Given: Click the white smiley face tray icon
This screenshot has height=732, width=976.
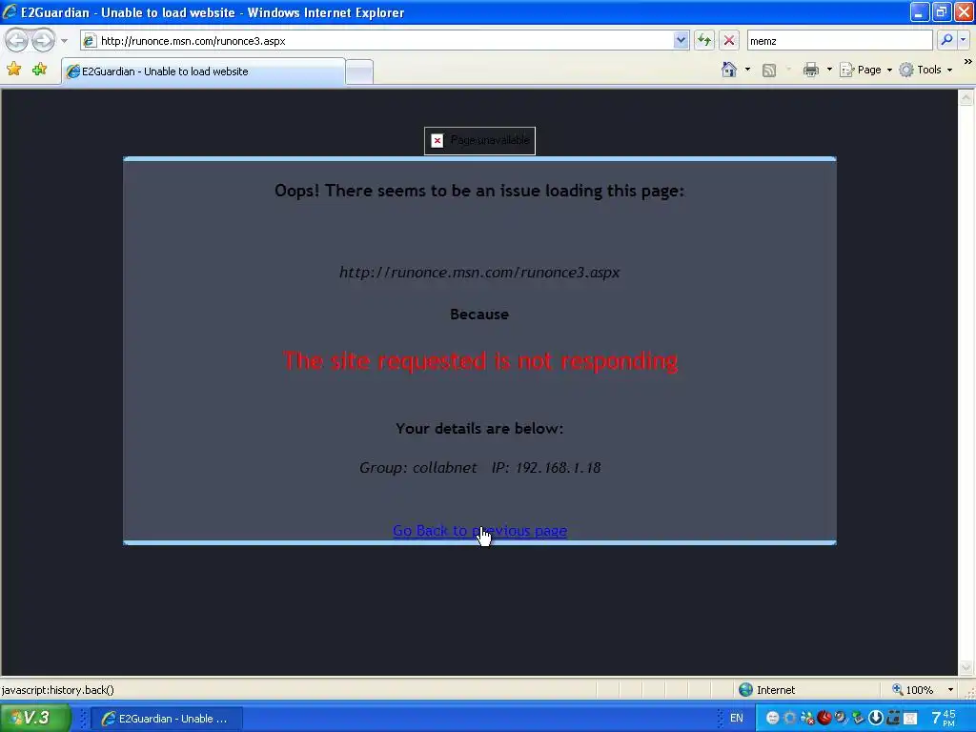Looking at the screenshot, I should (772, 718).
